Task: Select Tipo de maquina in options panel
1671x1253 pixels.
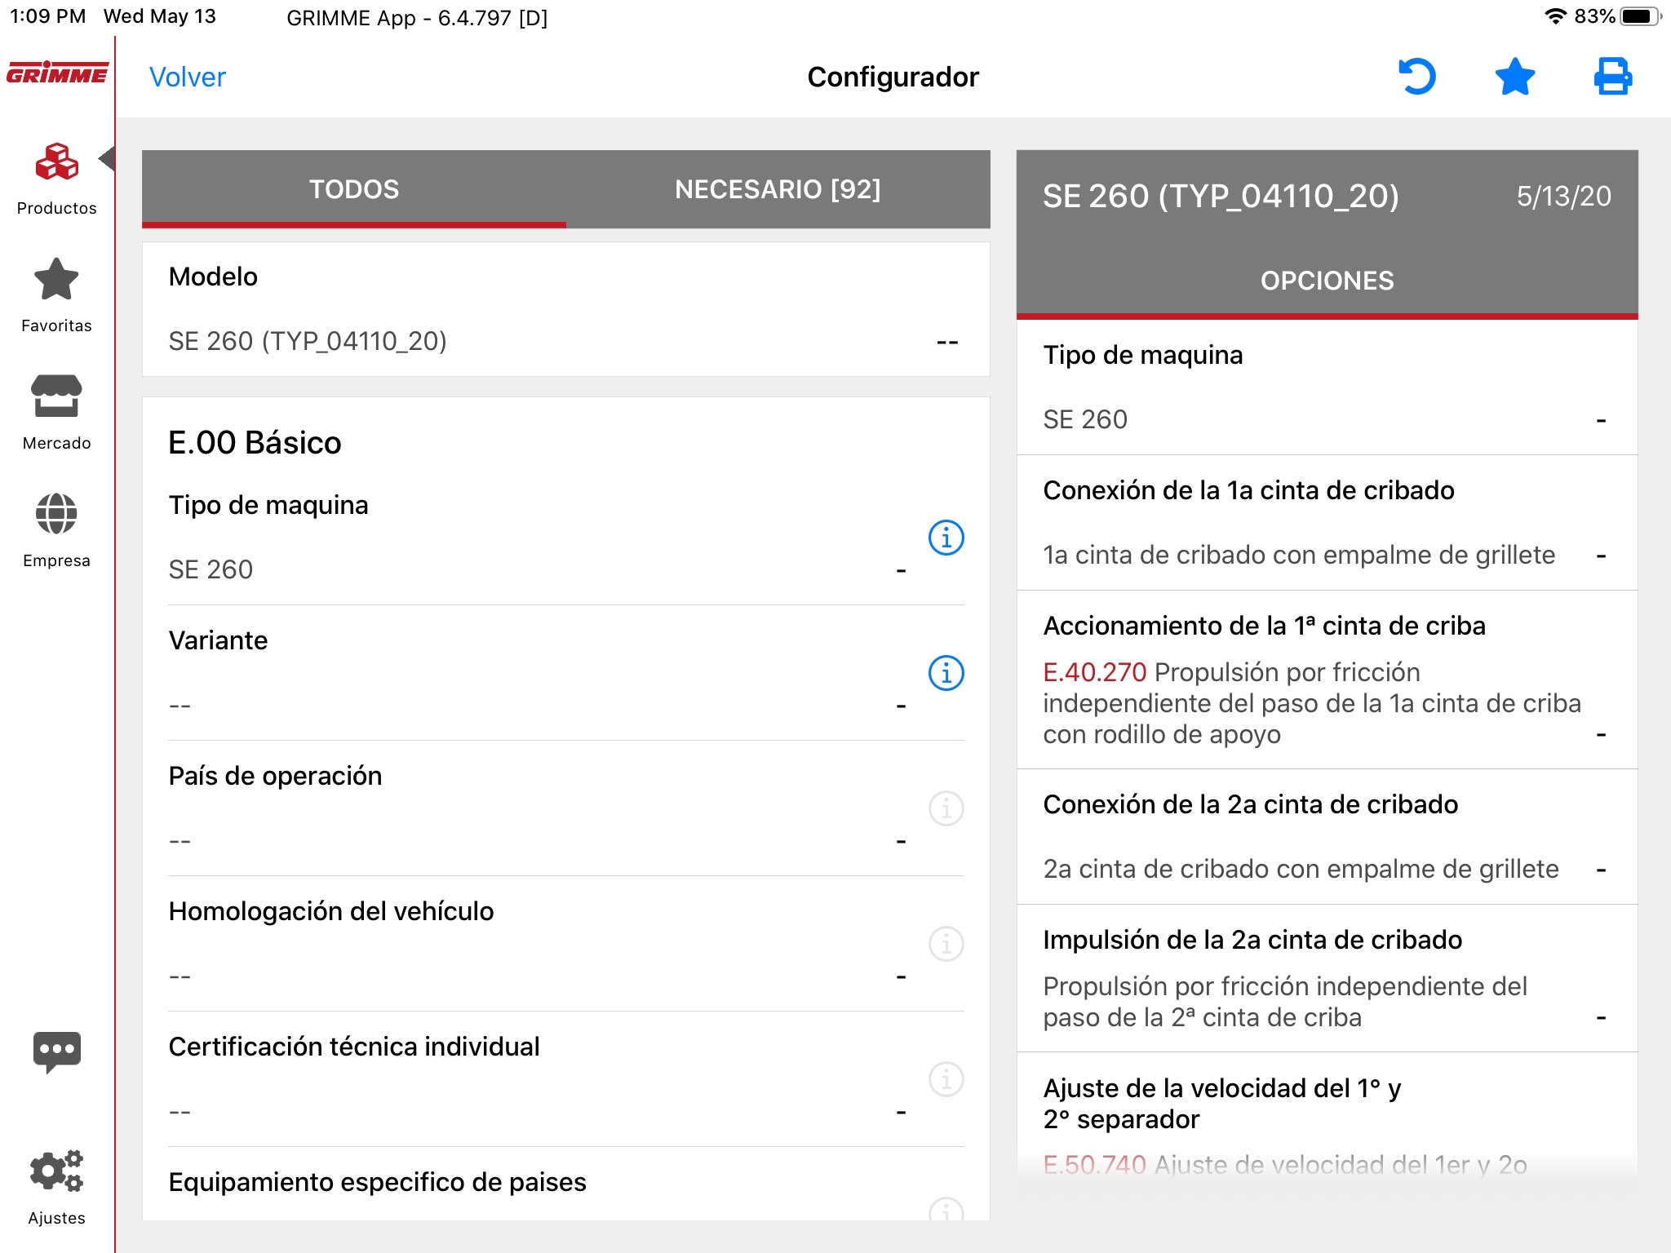Action: point(1327,387)
